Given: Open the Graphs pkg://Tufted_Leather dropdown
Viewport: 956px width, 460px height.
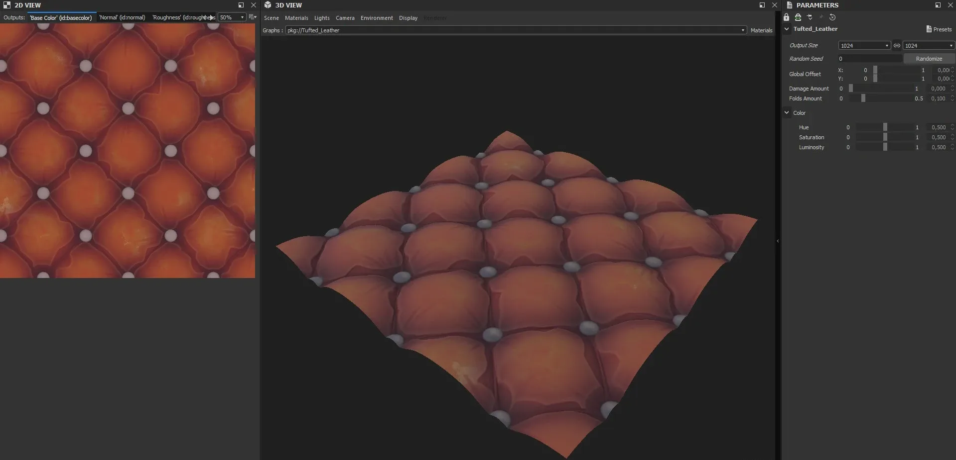Looking at the screenshot, I should (x=516, y=30).
